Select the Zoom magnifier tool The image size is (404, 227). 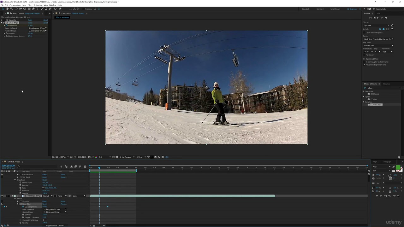(x=11, y=9)
